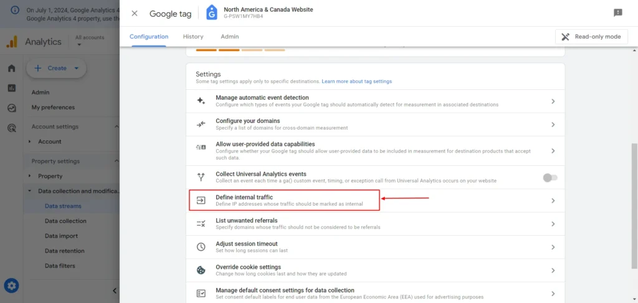
Task: Expand Manage default consent settings chevron
Action: coord(553,294)
